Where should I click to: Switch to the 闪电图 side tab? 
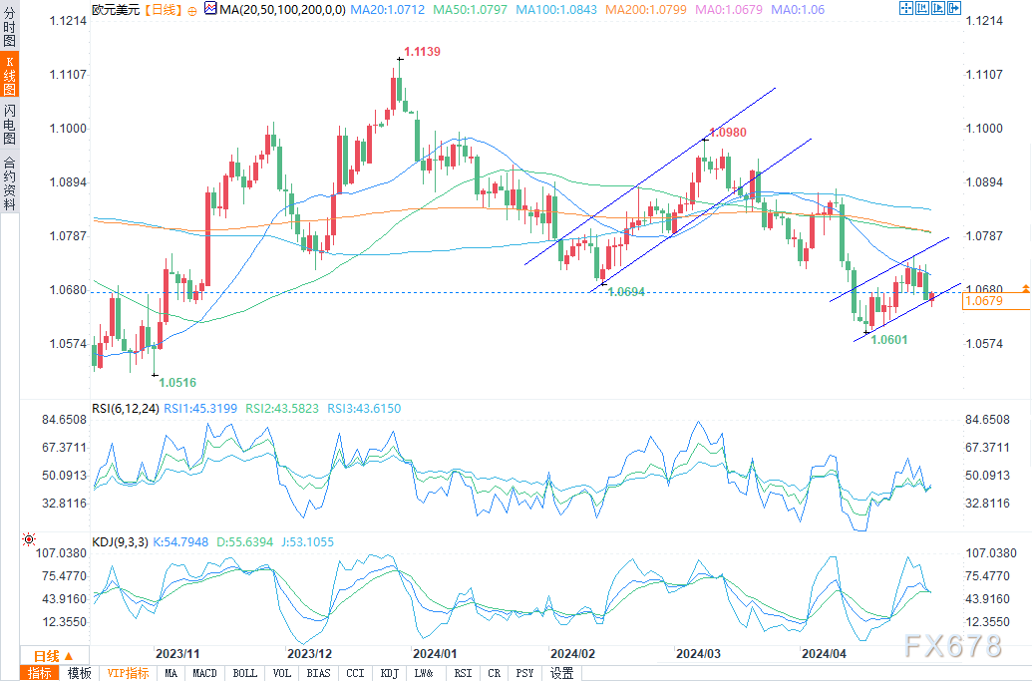click(x=9, y=125)
